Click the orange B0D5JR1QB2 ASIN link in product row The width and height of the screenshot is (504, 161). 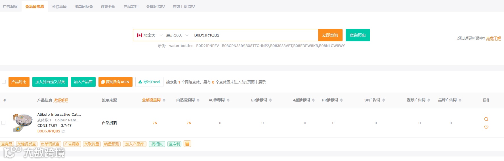(x=49, y=131)
